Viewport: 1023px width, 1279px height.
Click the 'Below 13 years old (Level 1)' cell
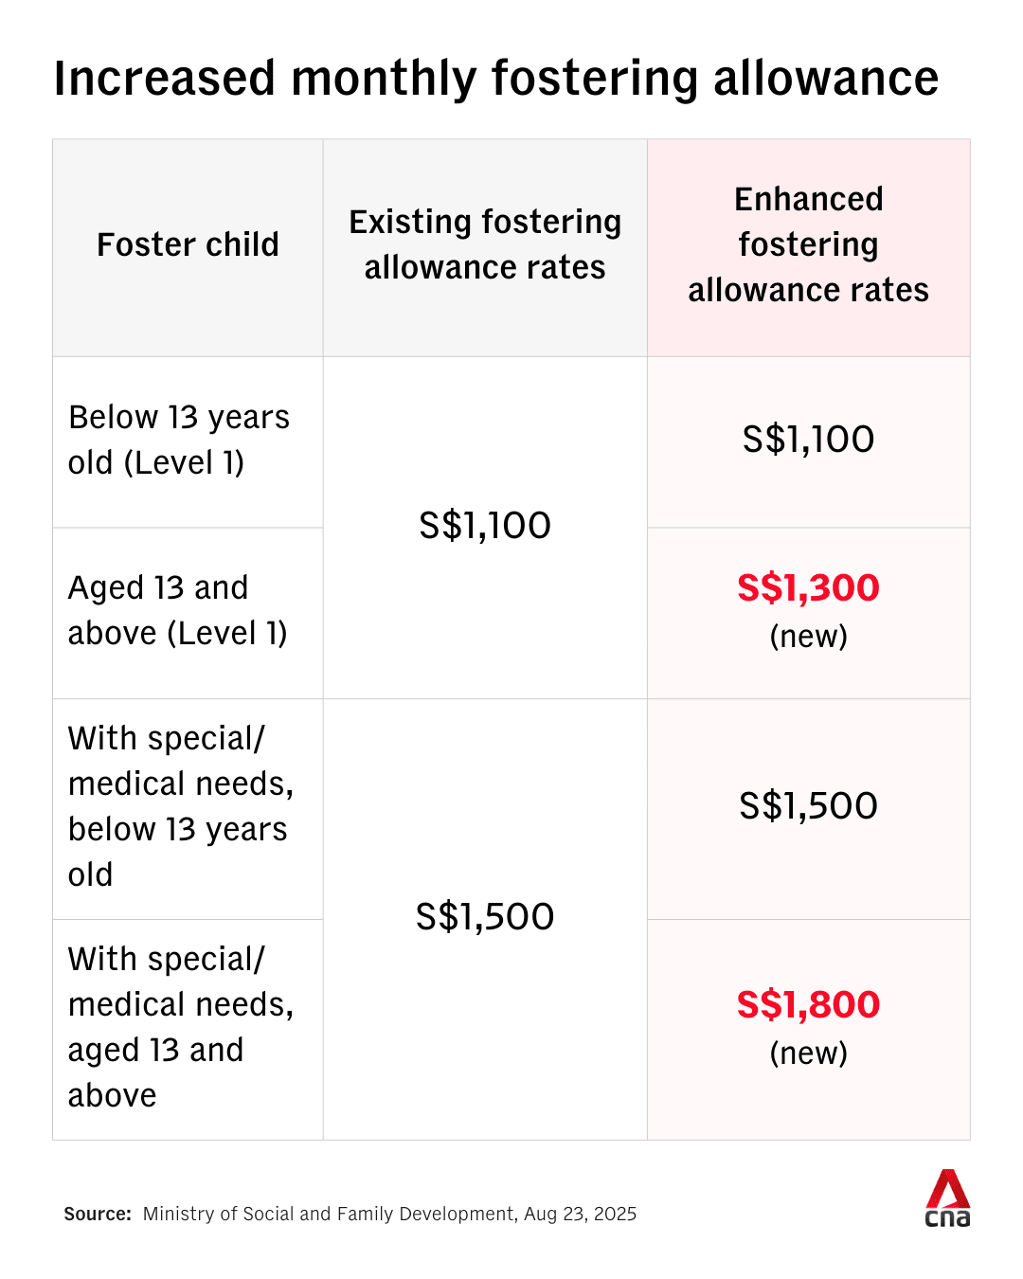pyautogui.click(x=179, y=440)
